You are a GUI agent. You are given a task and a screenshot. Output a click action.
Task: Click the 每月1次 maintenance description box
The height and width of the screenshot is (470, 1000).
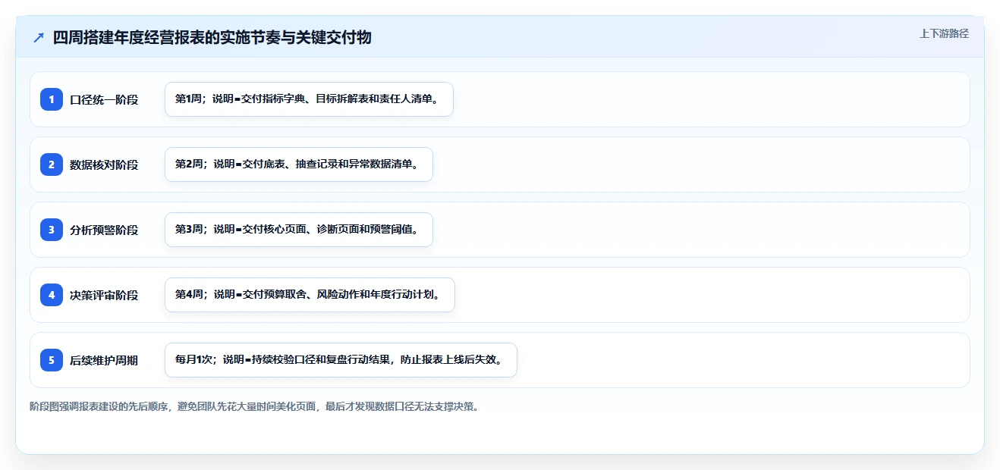(341, 360)
